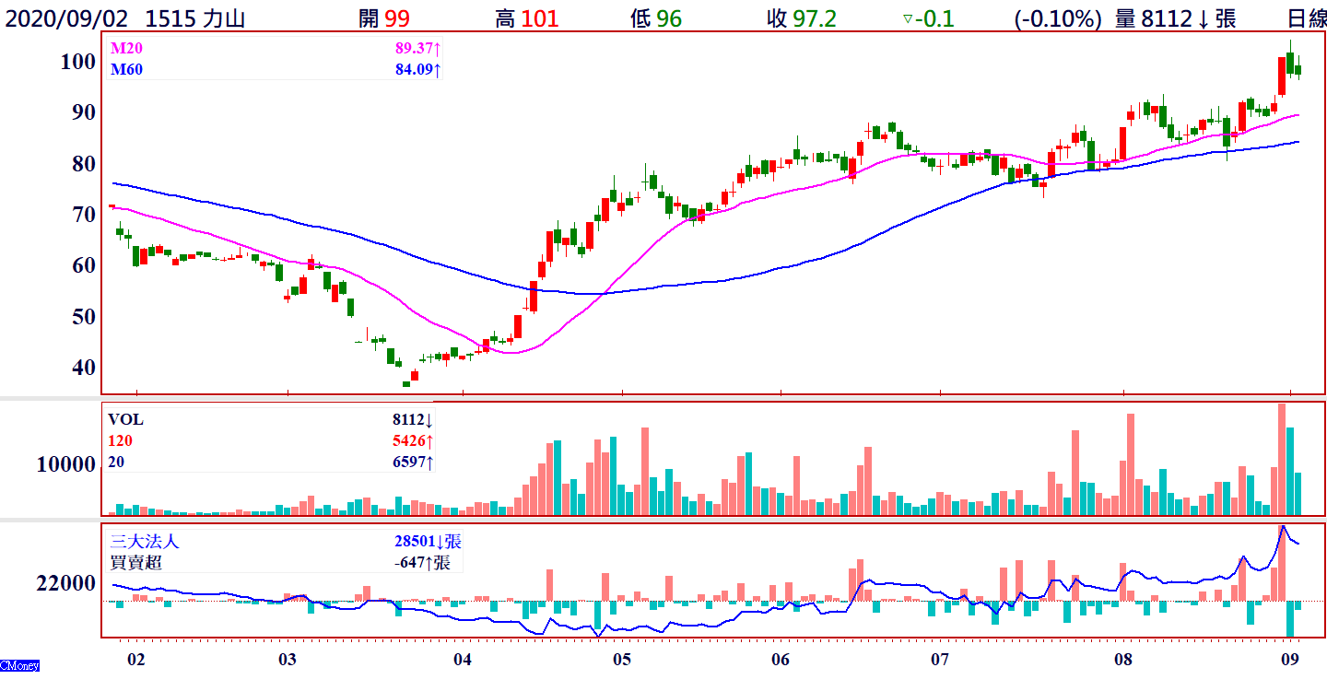Toggle the M60 moving average legend
Image resolution: width=1327 pixels, height=691 pixels.
(125, 69)
